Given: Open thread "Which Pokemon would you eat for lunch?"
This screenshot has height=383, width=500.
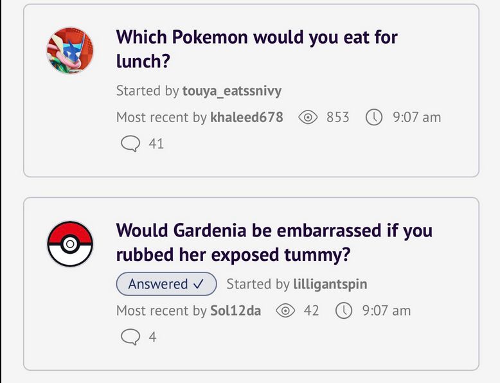Looking at the screenshot, I should pos(256,49).
